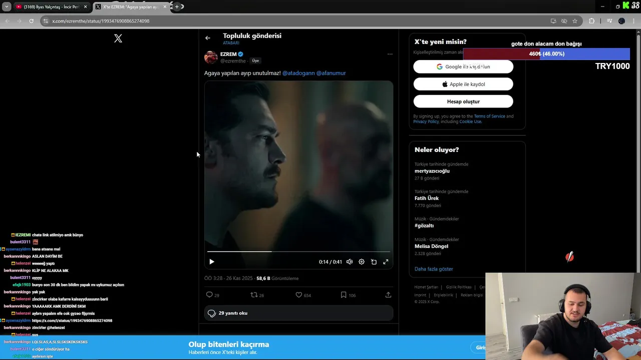Click the Olup bitenleri kaçırma banner heading
This screenshot has width=641, height=360.
[229, 344]
